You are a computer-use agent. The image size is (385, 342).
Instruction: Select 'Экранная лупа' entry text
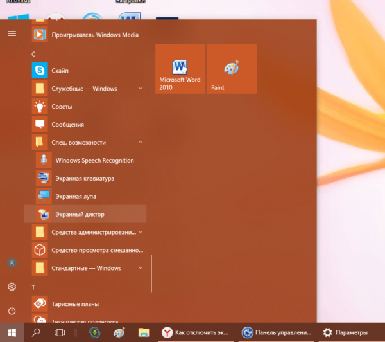pos(76,196)
